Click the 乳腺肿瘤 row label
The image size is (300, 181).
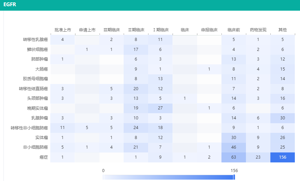click(39, 118)
